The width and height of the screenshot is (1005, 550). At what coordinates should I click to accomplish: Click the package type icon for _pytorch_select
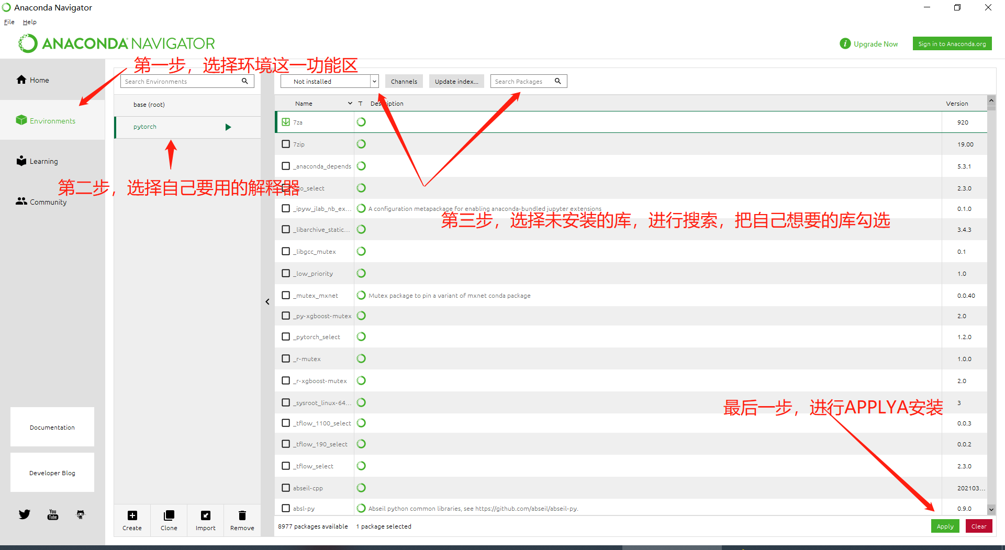(x=361, y=336)
